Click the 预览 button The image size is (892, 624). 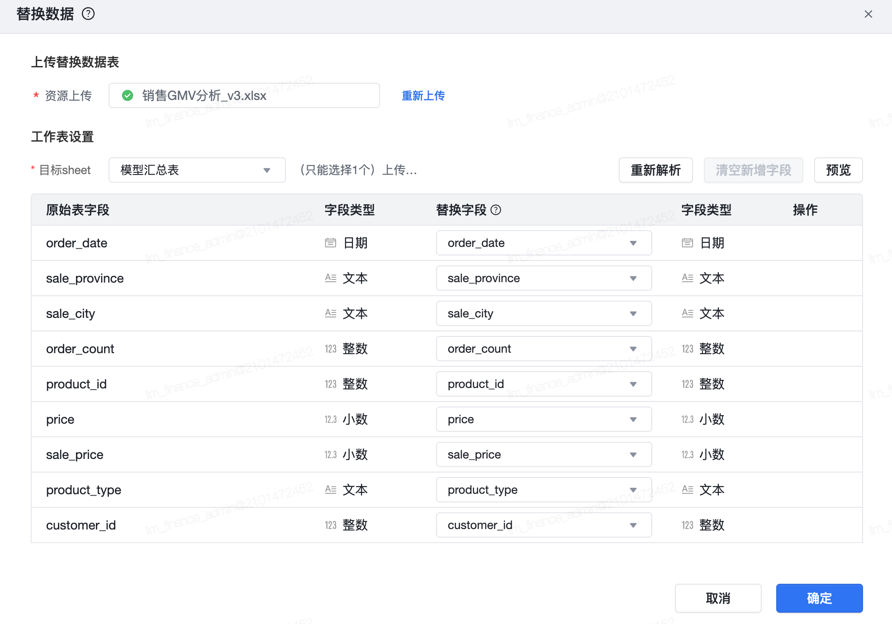838,170
